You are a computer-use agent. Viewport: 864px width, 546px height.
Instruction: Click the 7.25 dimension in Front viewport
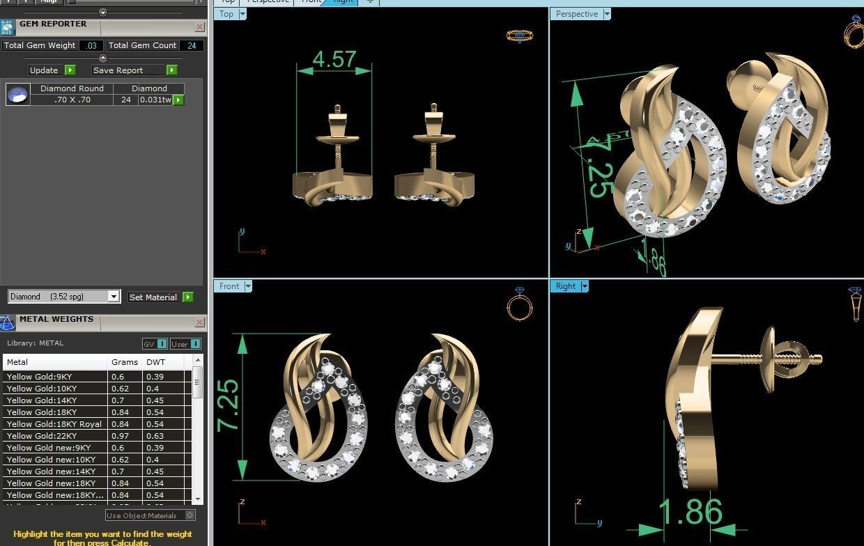click(x=229, y=405)
